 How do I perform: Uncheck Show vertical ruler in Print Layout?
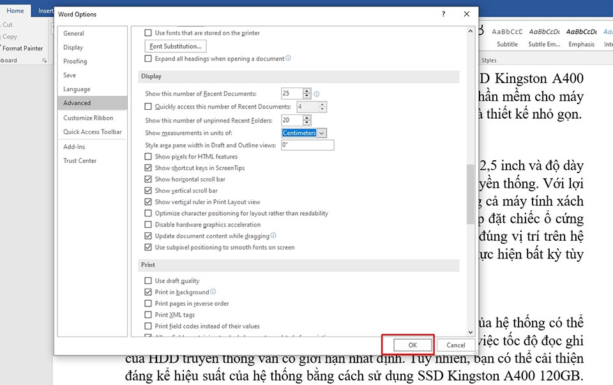[x=148, y=202]
